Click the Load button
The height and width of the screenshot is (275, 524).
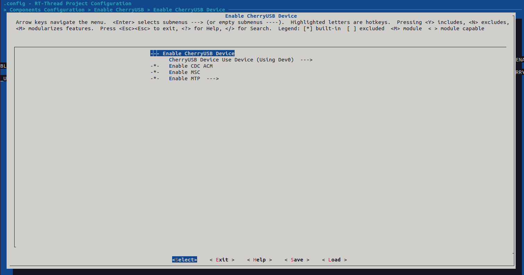[335, 260]
